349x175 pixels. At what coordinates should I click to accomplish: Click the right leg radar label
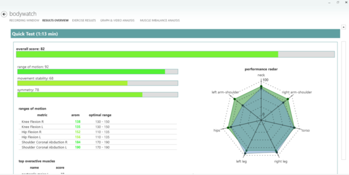click(280, 161)
